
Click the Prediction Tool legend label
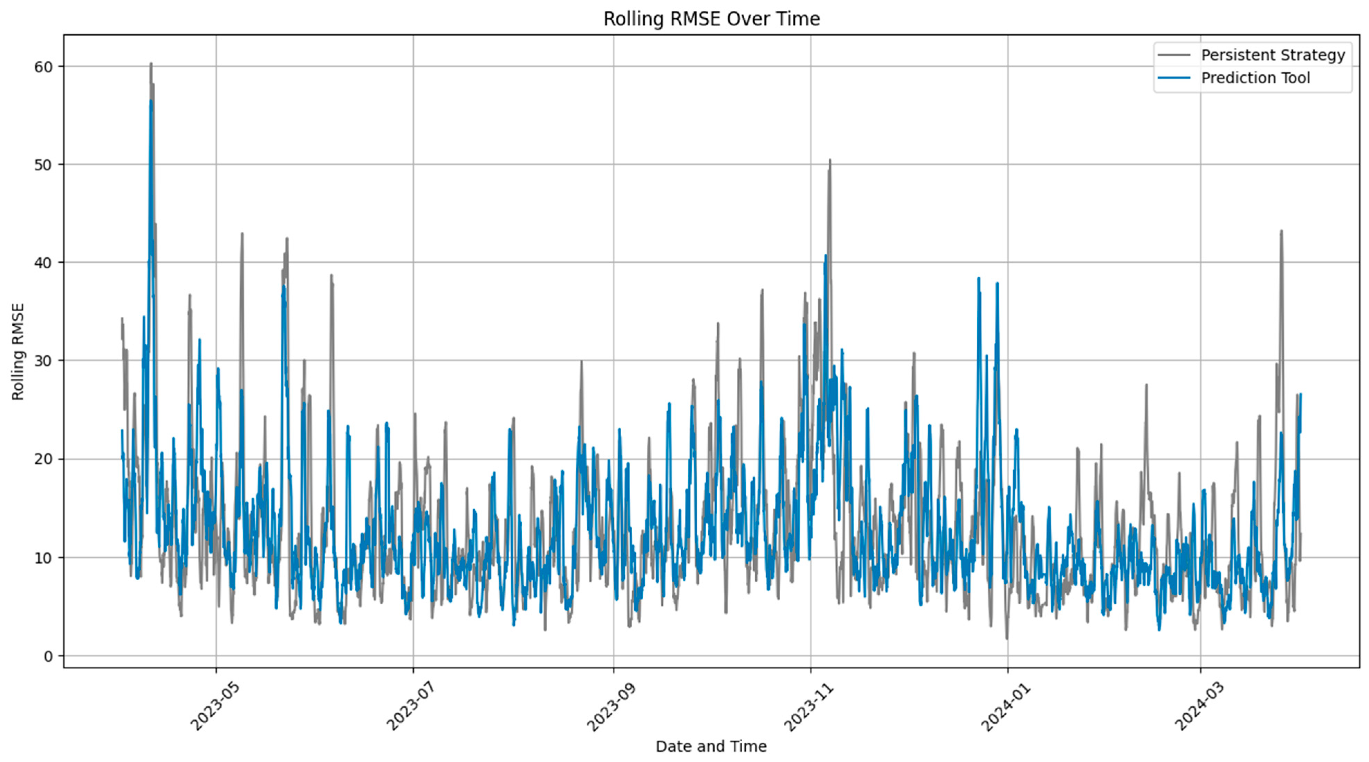(x=1255, y=77)
